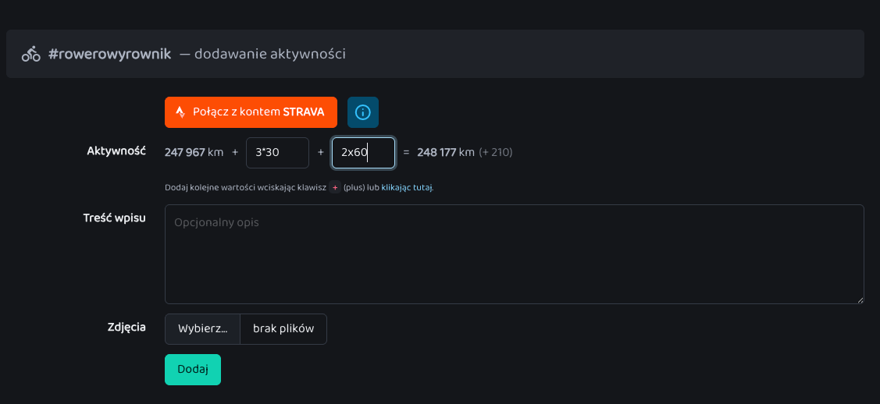Click the bicycle icon in the header

(30, 54)
